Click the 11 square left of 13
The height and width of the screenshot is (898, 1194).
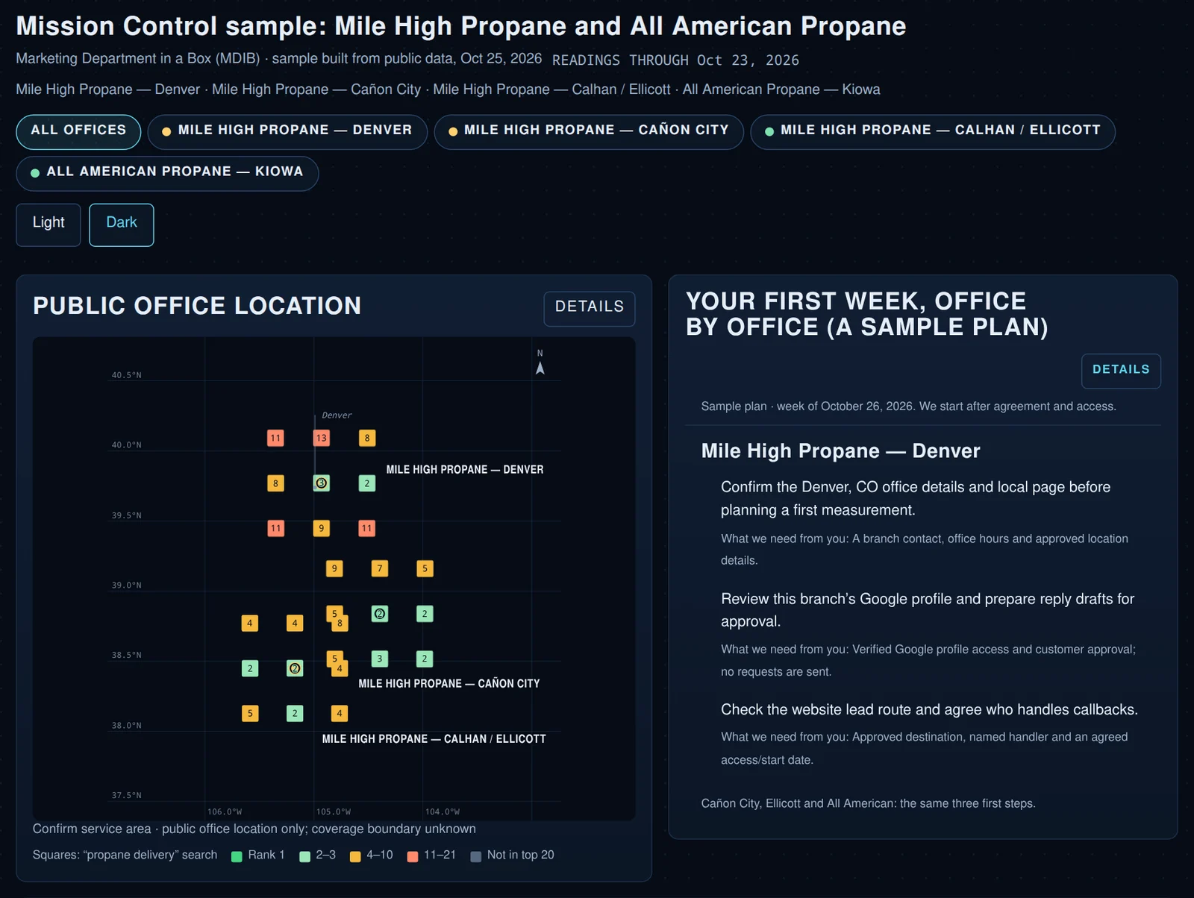tap(276, 438)
